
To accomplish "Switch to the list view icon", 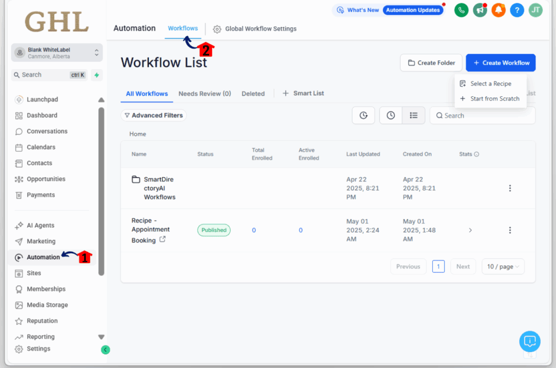I will [x=413, y=115].
